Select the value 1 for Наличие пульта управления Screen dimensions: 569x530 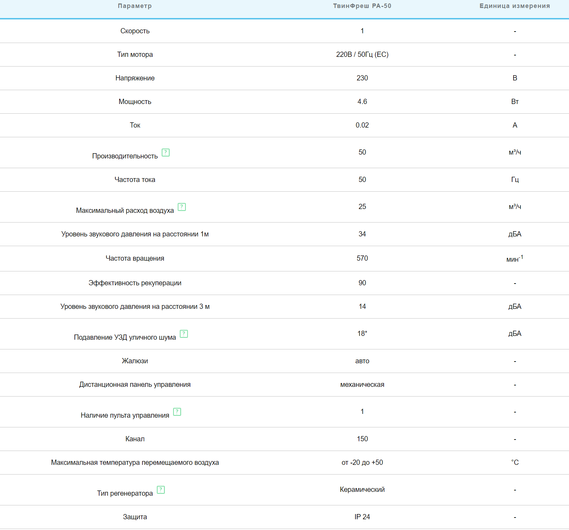[x=362, y=411]
